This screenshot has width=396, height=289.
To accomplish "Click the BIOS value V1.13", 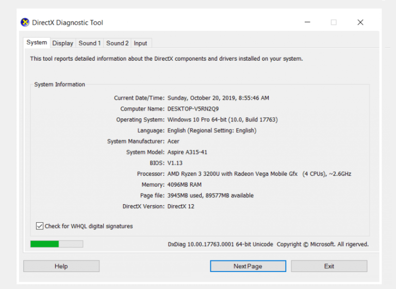I will click(x=175, y=163).
